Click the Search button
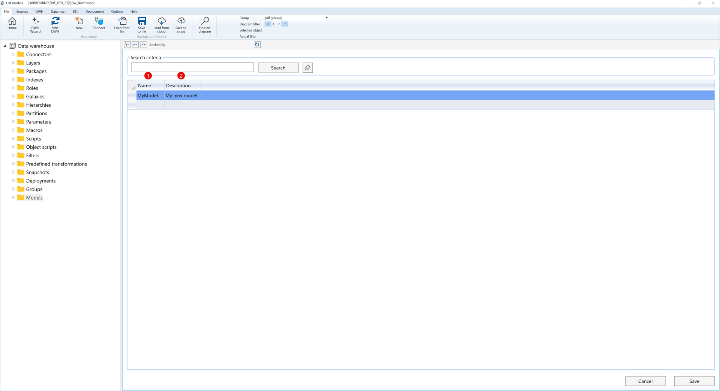The height and width of the screenshot is (391, 720). tap(278, 67)
